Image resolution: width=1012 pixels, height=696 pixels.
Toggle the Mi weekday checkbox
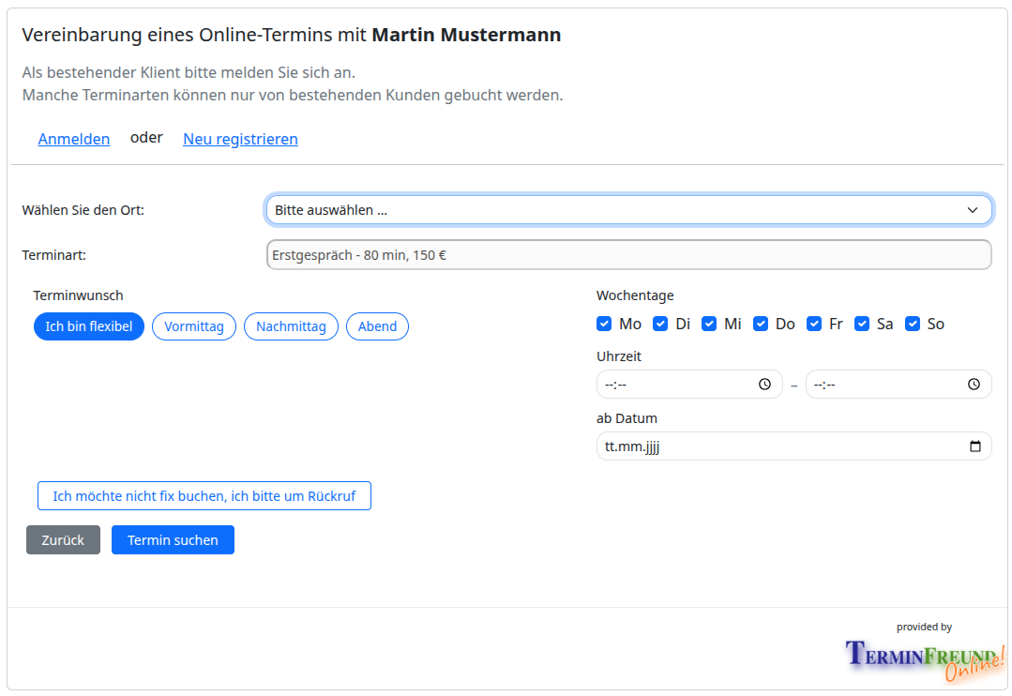(x=709, y=324)
